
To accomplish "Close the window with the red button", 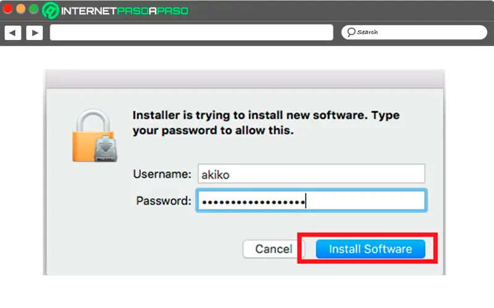I will pos(9,10).
